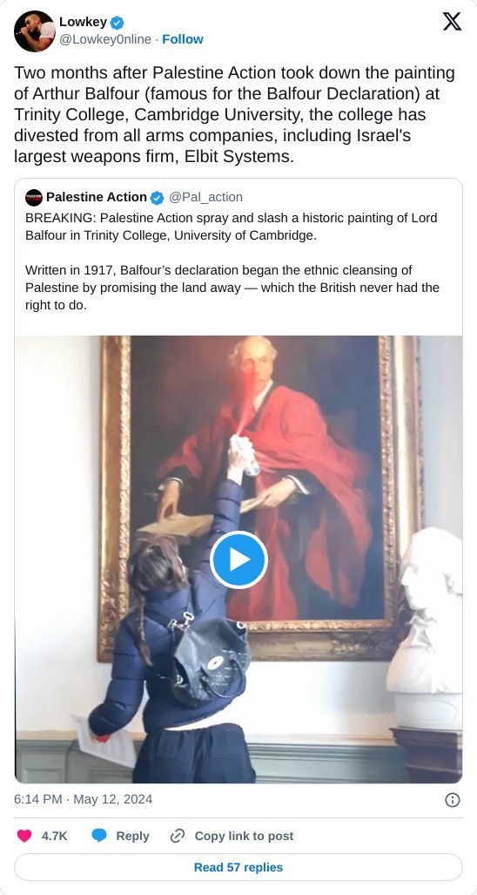Viewport: 477px width, 895px height.
Task: Click Lowkey's verified blue checkmark badge
Action: (117, 23)
